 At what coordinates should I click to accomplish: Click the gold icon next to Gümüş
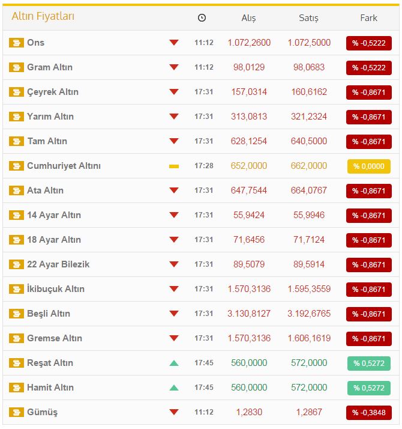pyautogui.click(x=16, y=412)
